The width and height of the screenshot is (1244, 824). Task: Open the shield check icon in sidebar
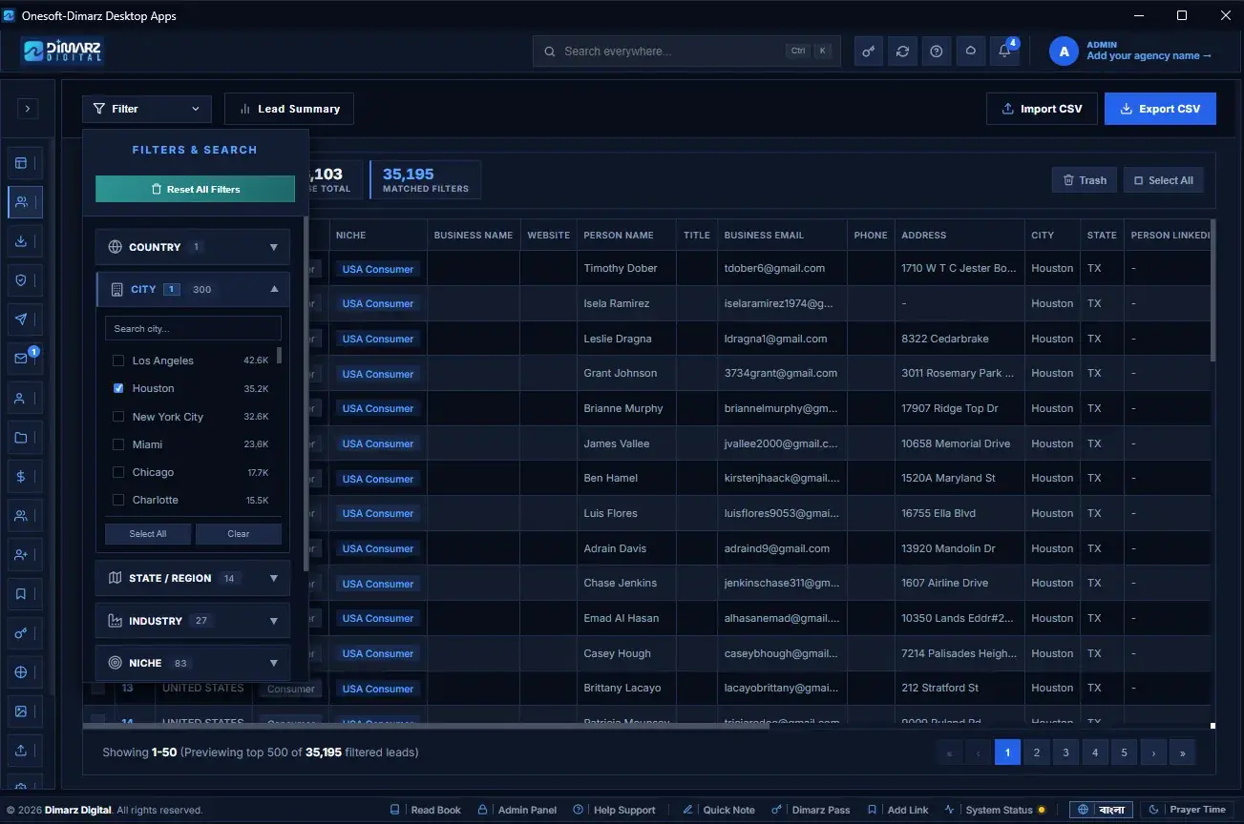pyautogui.click(x=21, y=280)
